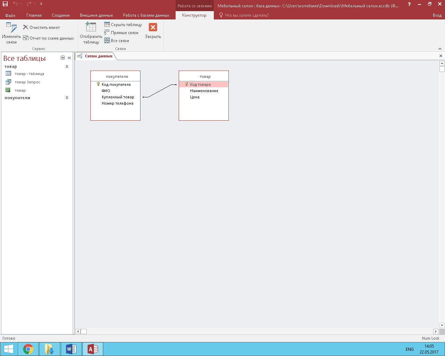Open the Help question mark

click(x=409, y=4)
